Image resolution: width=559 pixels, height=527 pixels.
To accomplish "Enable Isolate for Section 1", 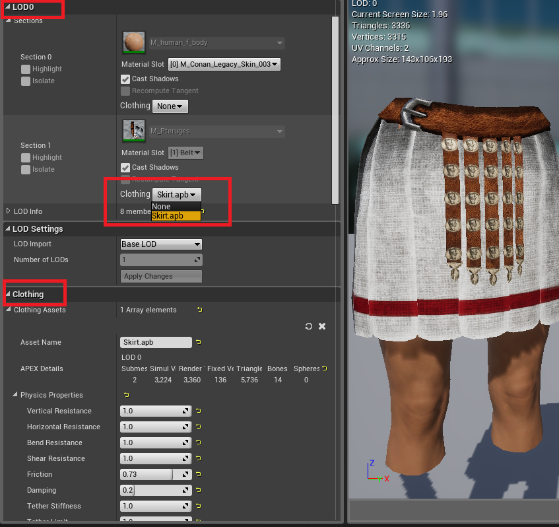I will pos(25,170).
